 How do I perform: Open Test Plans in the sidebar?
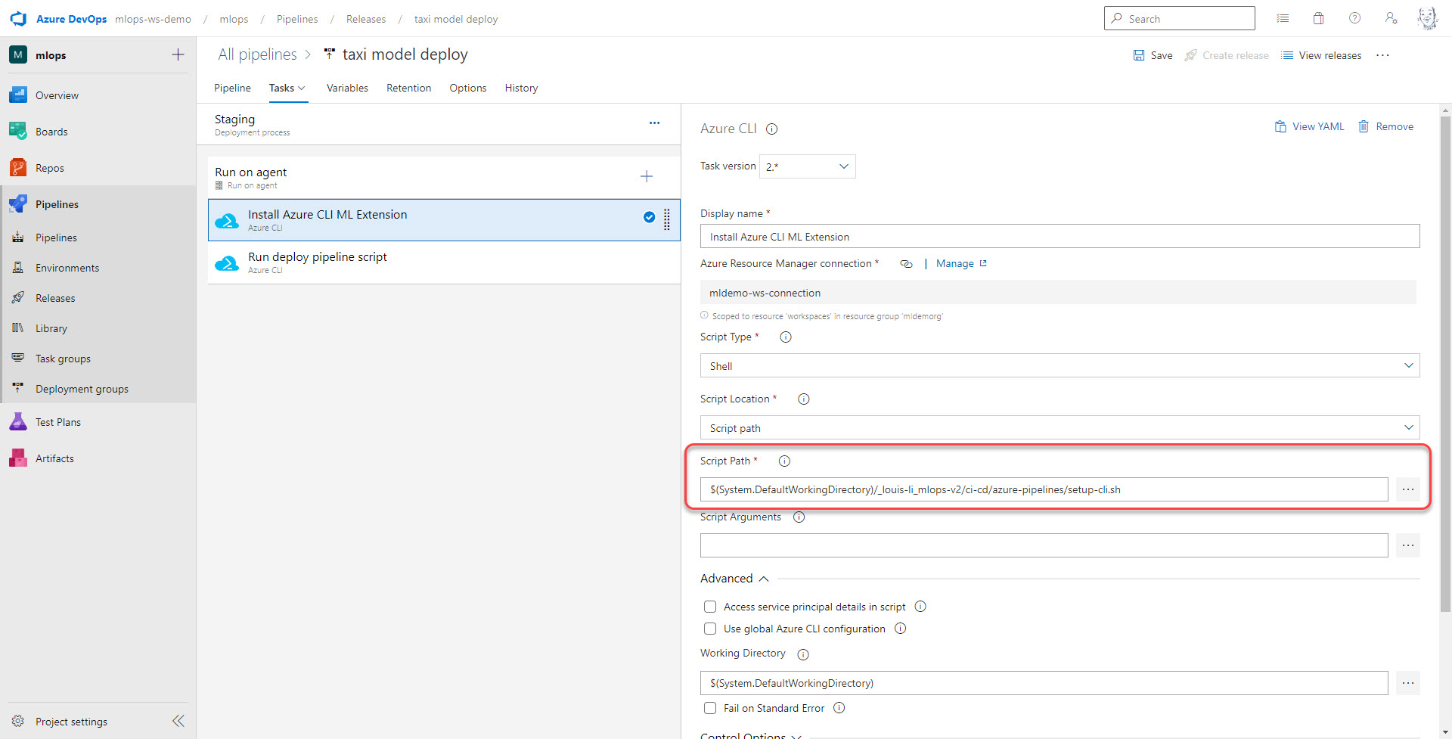[98, 422]
